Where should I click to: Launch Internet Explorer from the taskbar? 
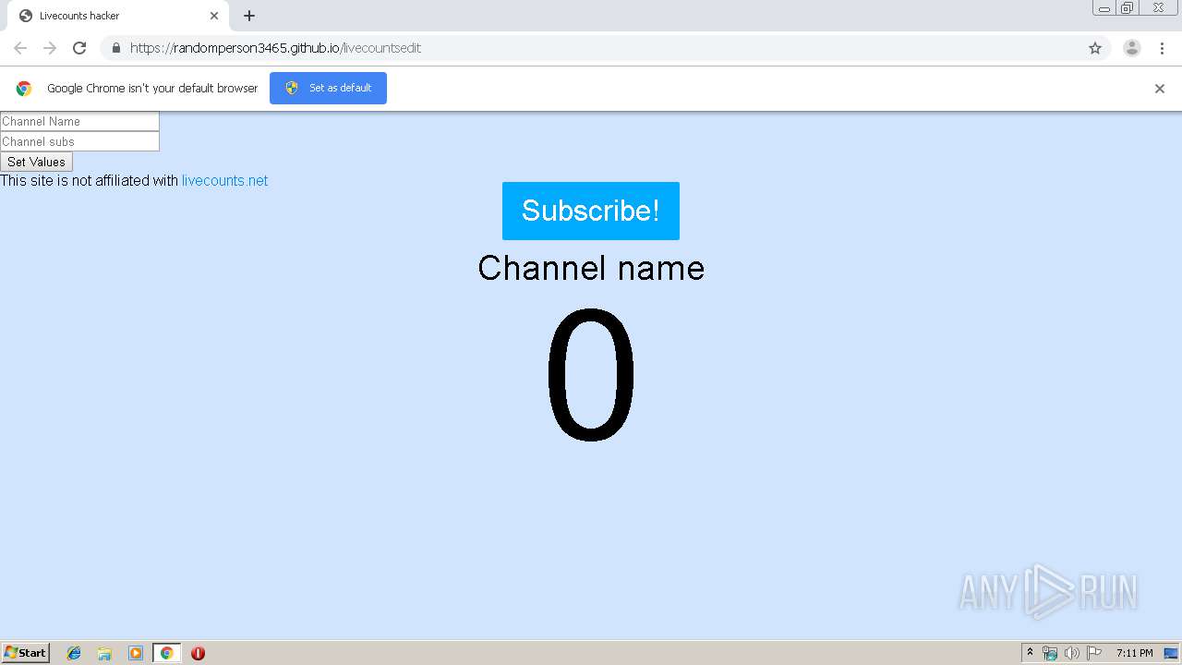tap(74, 653)
